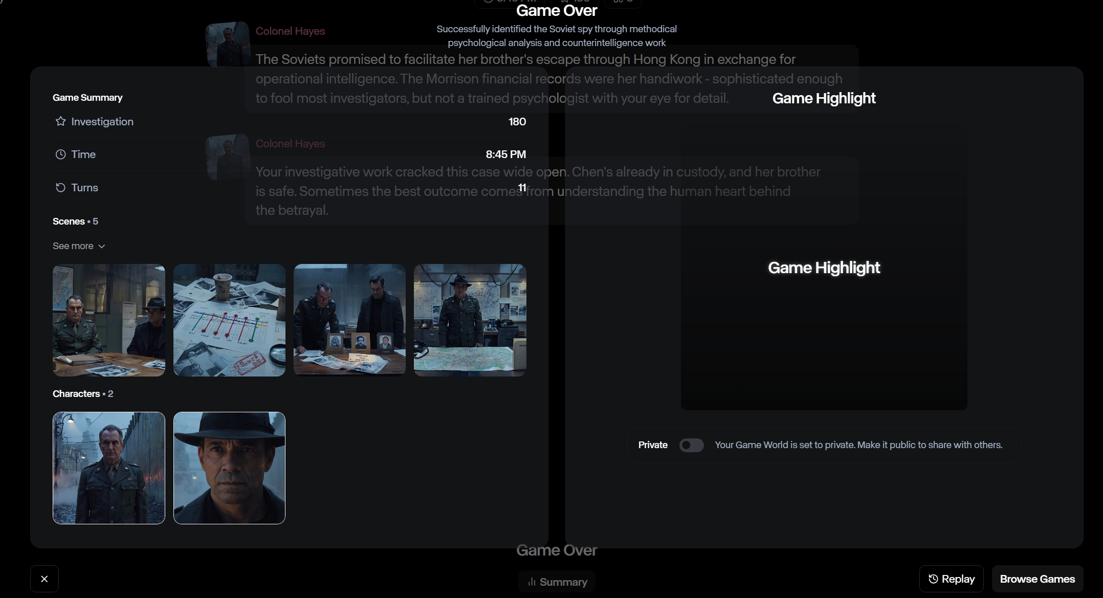1103x598 pixels.
Task: Click the X close icon at bottom left
Action: click(45, 579)
